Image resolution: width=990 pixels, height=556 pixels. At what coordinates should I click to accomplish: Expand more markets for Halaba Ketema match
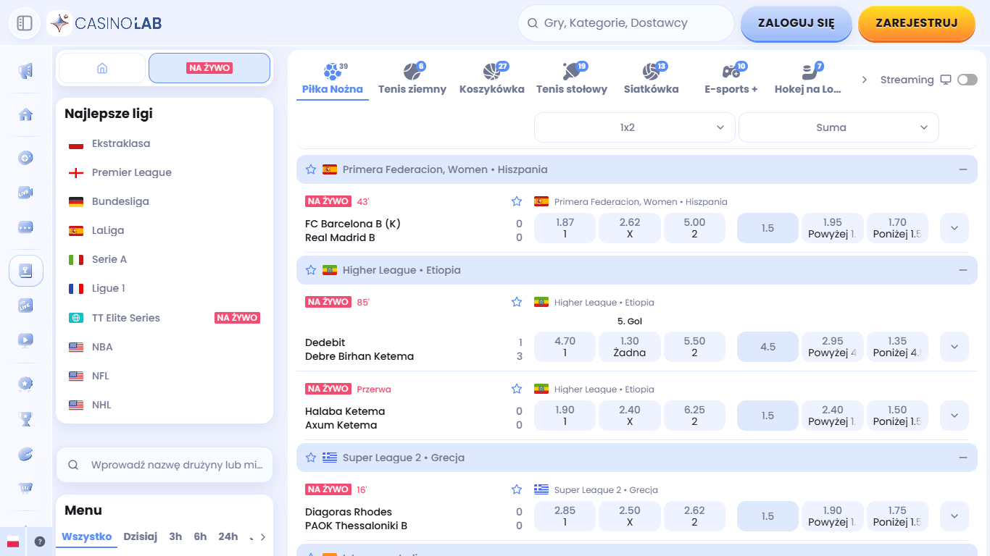tap(954, 416)
